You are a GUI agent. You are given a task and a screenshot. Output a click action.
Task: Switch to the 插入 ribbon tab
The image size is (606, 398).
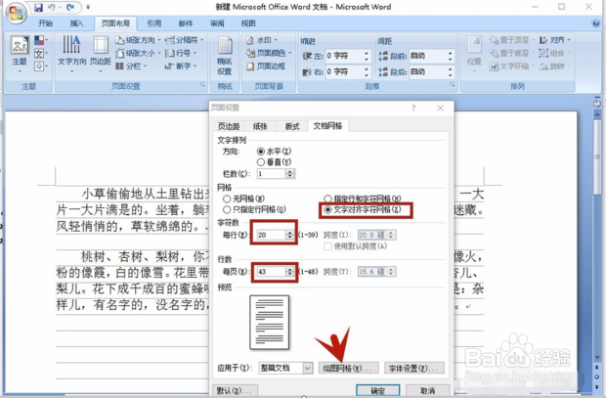pyautogui.click(x=76, y=23)
